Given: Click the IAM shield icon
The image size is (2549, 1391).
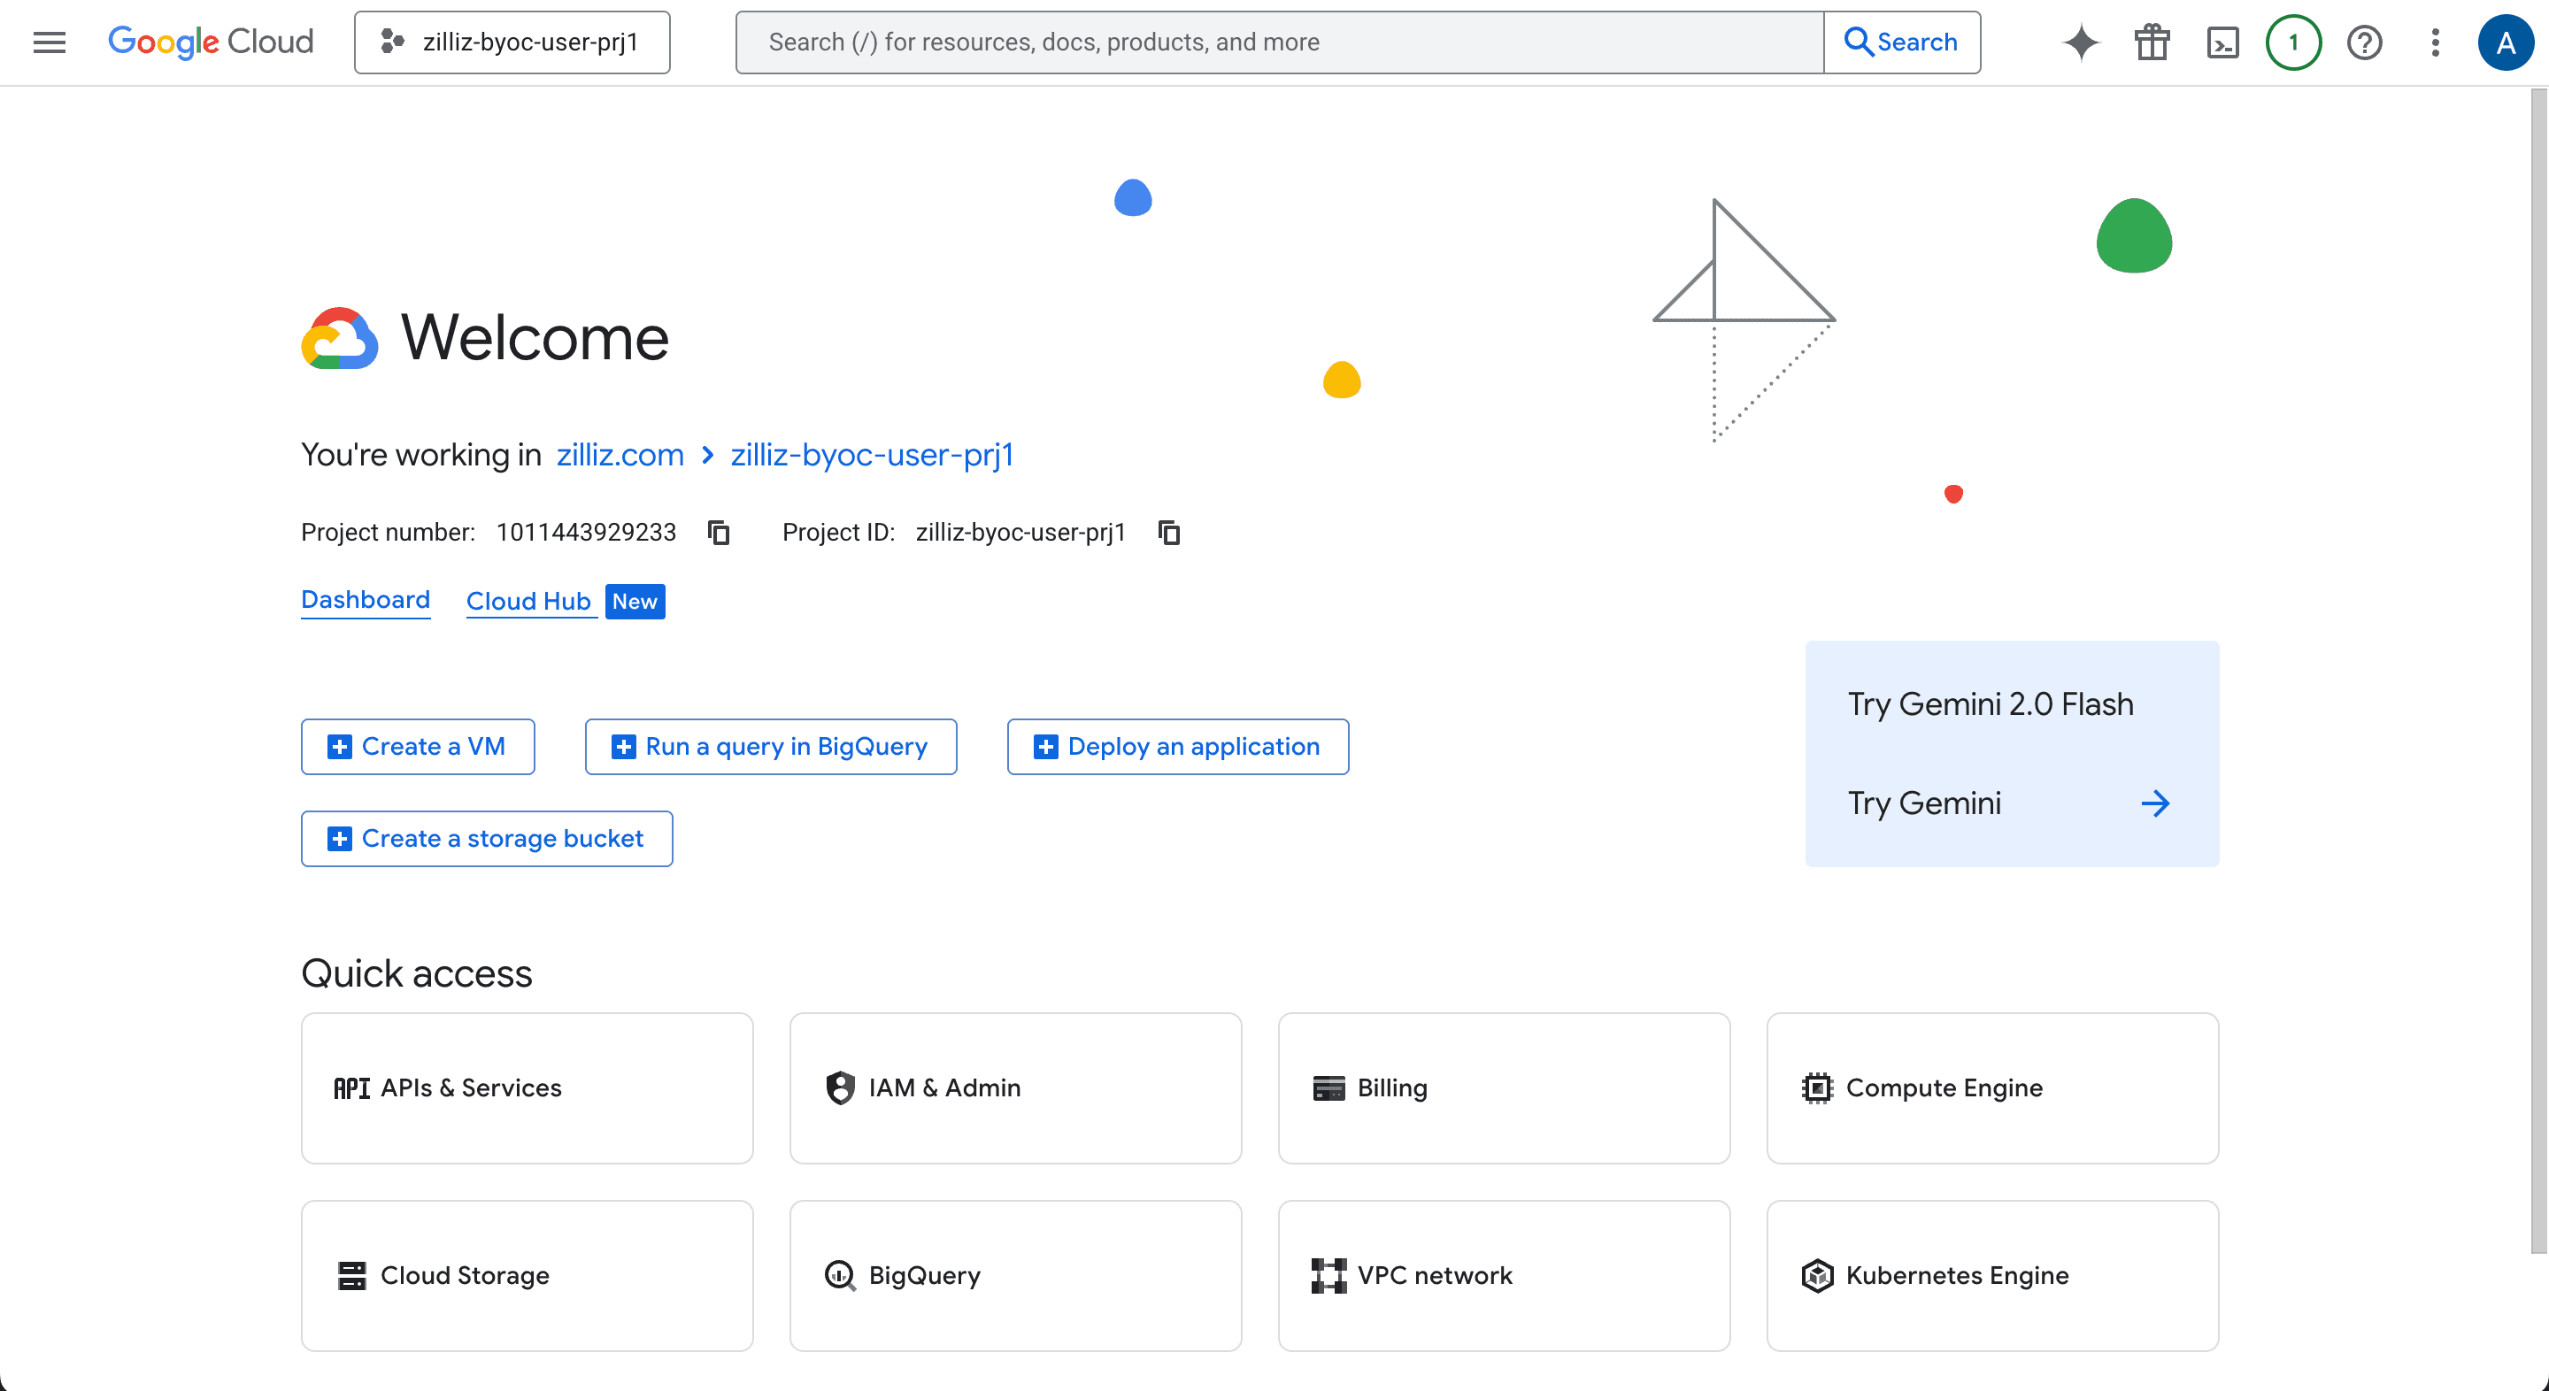Looking at the screenshot, I should click(x=839, y=1088).
